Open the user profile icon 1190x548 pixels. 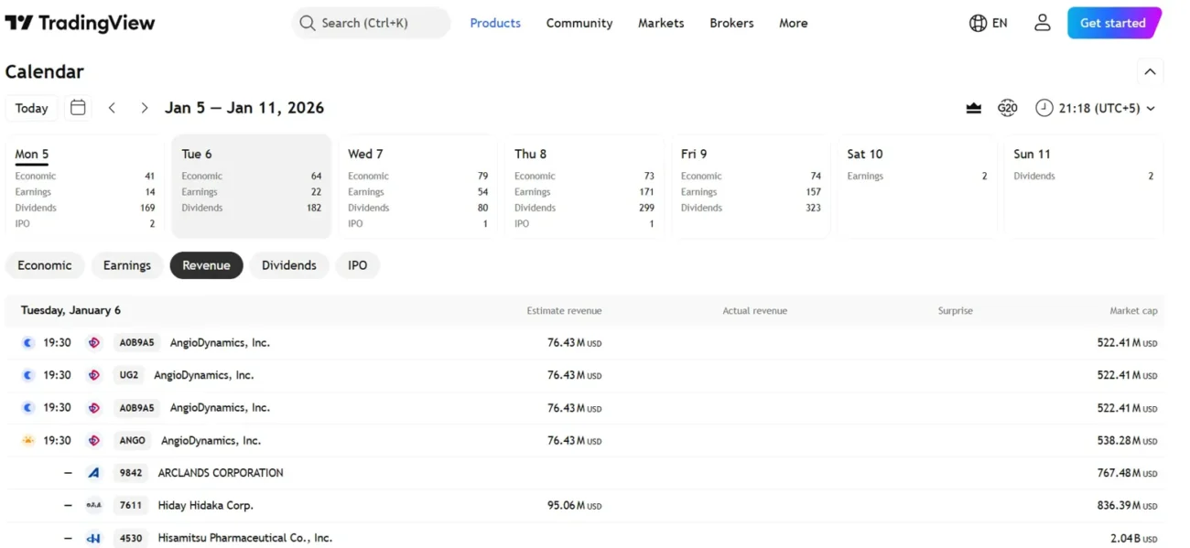pos(1042,23)
